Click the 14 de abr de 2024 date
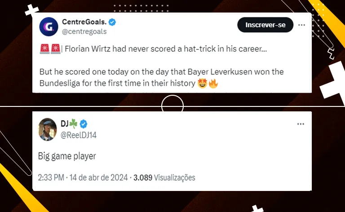The width and height of the screenshot is (345, 212). [x=98, y=178]
